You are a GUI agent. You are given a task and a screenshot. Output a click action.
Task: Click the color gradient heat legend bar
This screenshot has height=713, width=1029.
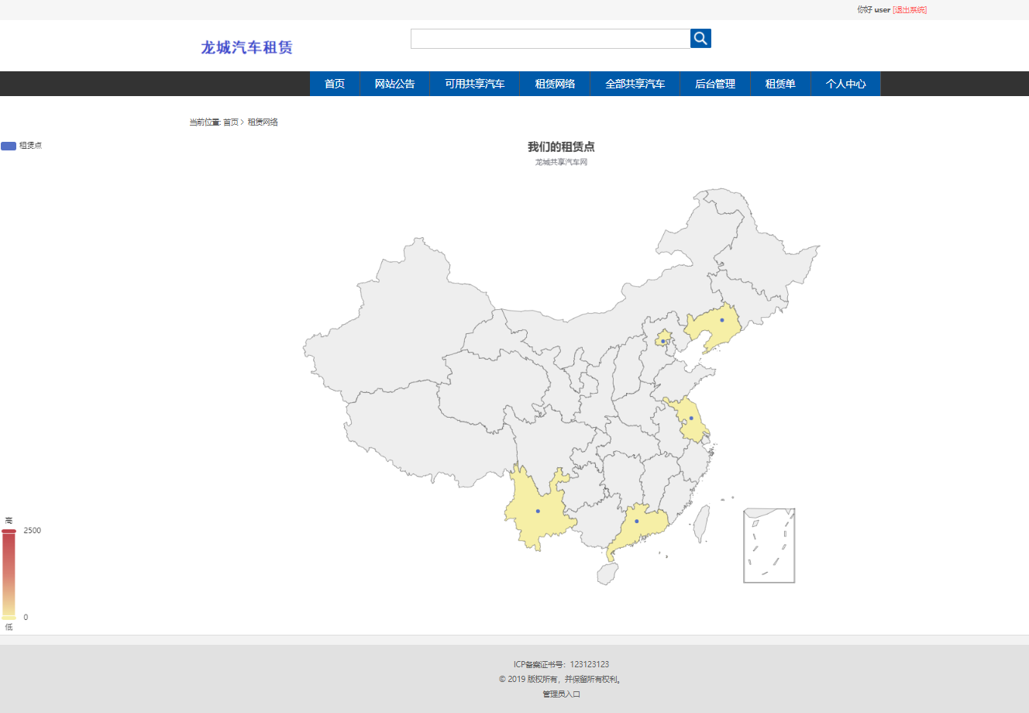point(9,573)
